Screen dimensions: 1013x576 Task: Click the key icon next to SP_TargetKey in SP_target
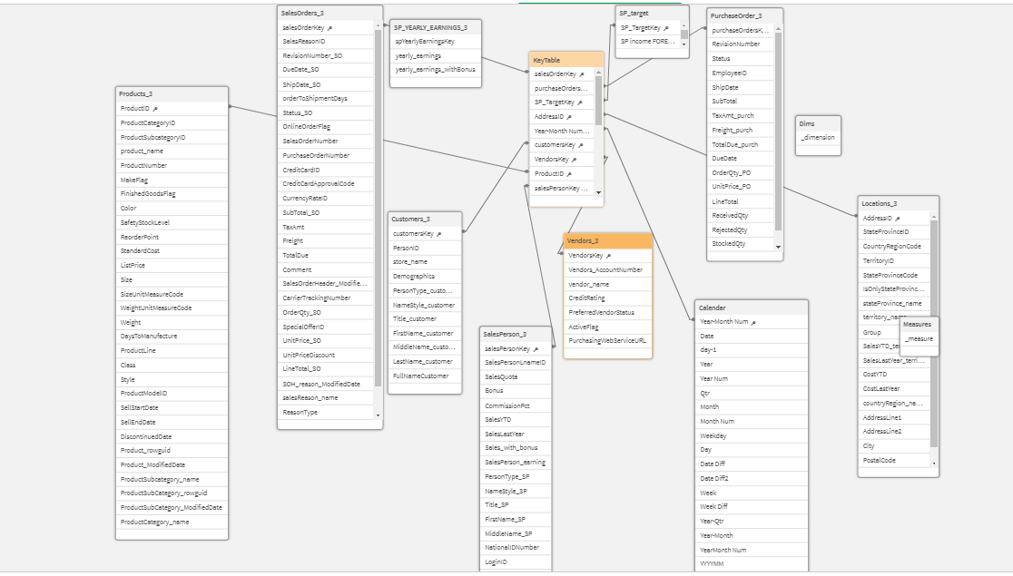pos(665,29)
